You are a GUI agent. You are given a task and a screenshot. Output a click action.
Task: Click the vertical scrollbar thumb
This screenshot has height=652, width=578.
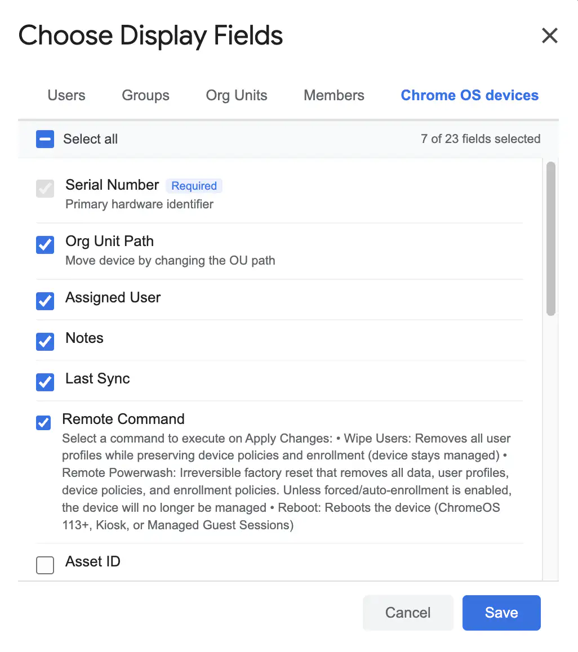[x=551, y=239]
